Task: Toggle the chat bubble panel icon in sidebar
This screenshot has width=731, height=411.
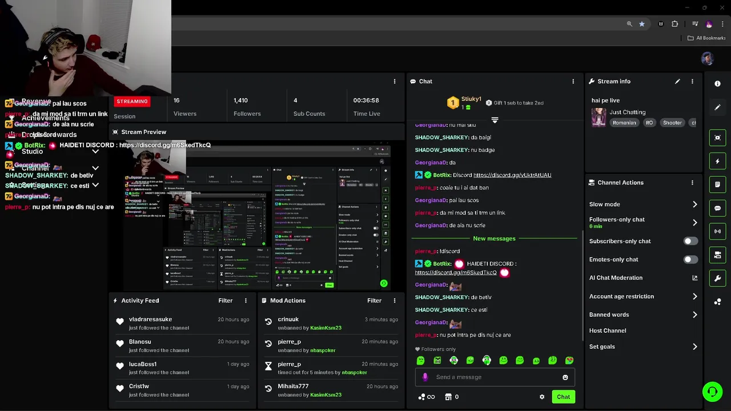Action: click(x=717, y=208)
